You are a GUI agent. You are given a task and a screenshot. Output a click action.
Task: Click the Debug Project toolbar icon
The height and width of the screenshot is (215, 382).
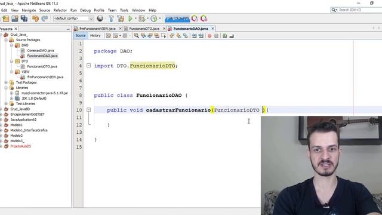tap(141, 19)
